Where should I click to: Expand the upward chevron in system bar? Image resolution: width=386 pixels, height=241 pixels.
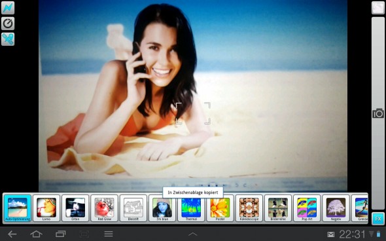(x=193, y=234)
